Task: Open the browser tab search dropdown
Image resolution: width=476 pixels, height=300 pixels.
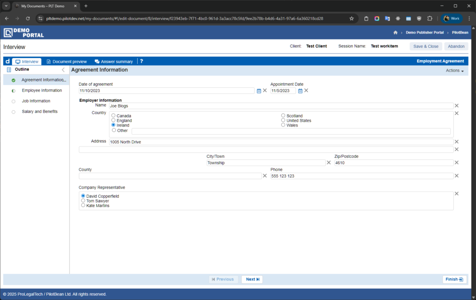Action: (x=7, y=6)
